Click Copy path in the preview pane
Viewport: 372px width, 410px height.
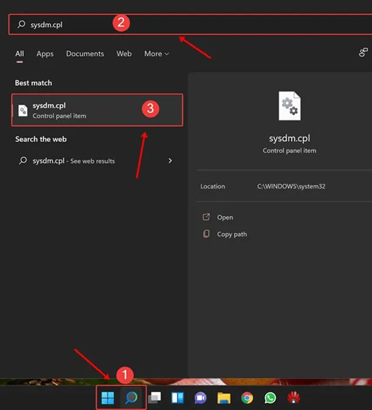tap(232, 234)
